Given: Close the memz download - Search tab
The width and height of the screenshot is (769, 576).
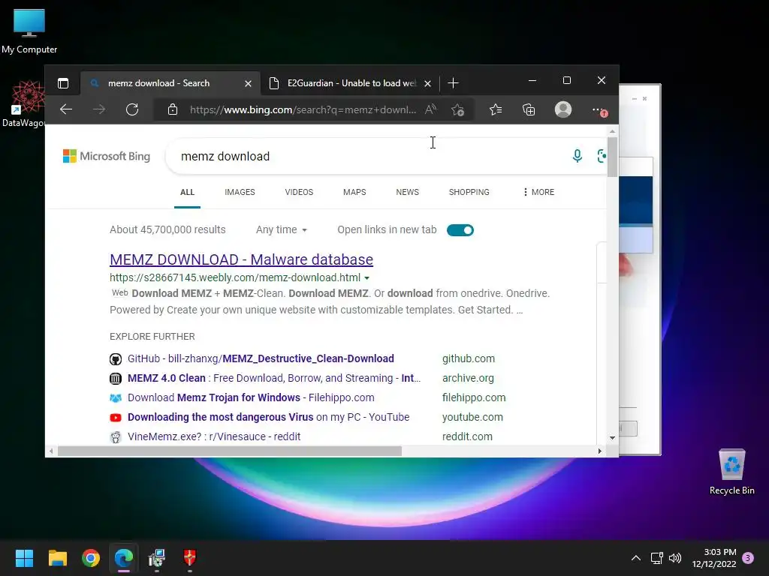Looking at the screenshot, I should click(248, 84).
